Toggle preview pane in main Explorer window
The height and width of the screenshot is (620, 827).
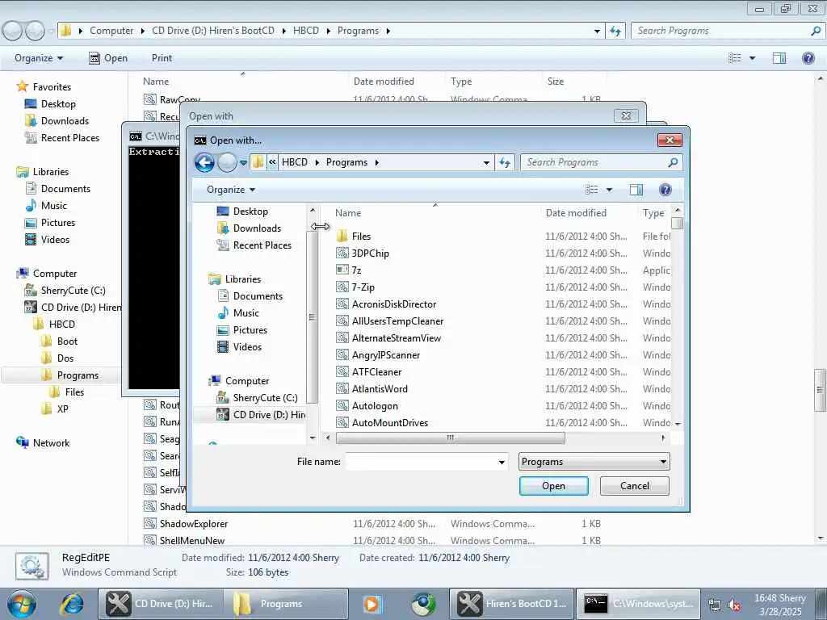click(x=779, y=58)
